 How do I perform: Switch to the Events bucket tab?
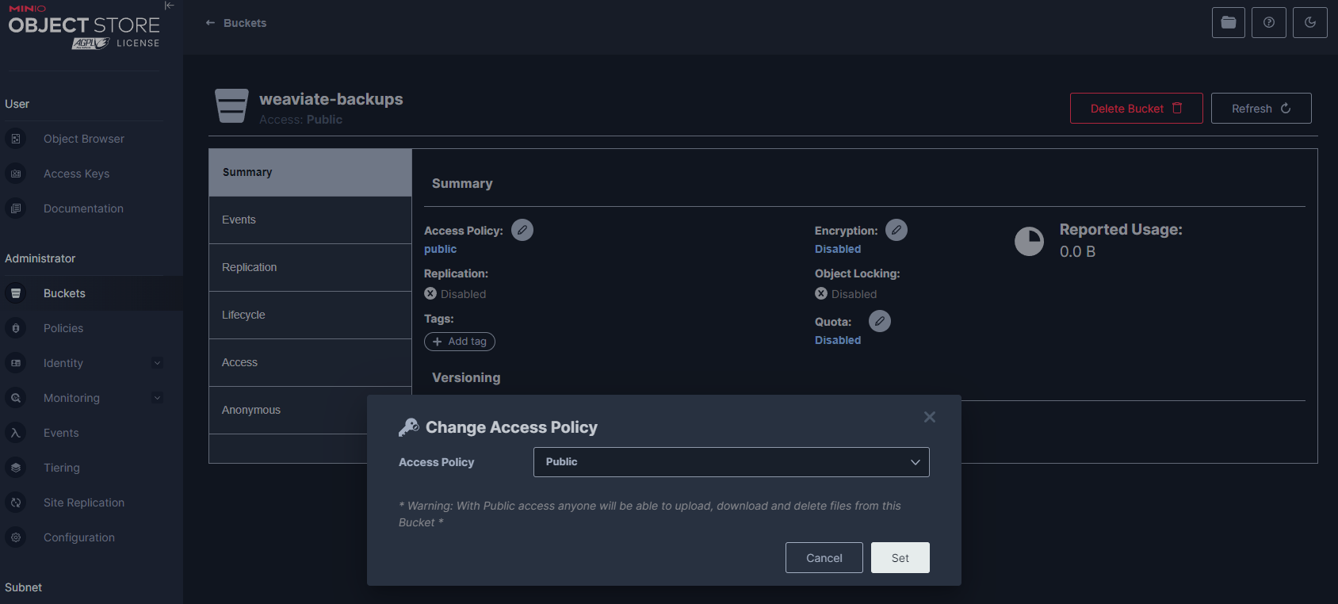310,220
